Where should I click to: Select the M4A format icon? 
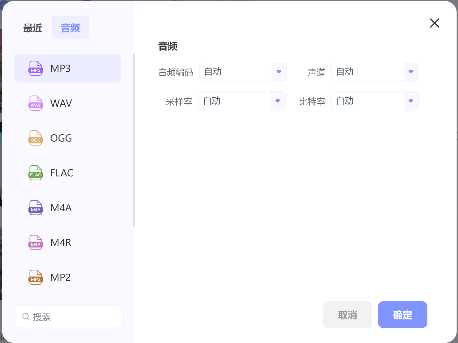click(35, 208)
